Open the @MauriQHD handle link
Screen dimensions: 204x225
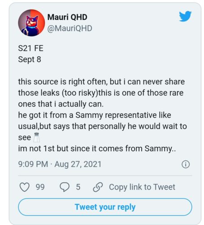pyautogui.click(x=69, y=28)
